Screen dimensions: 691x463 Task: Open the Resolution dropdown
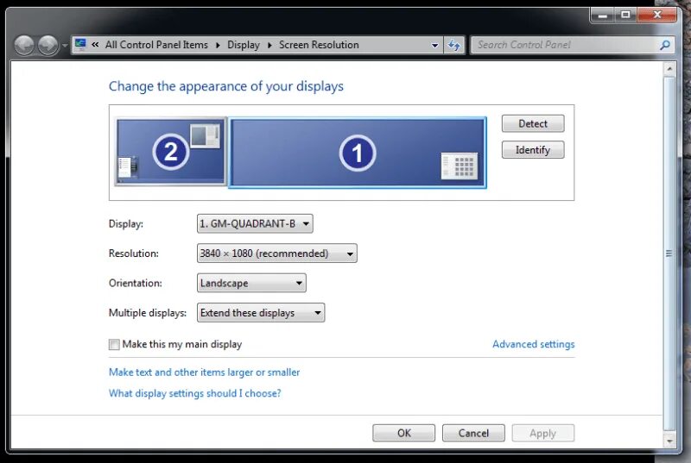(x=276, y=253)
